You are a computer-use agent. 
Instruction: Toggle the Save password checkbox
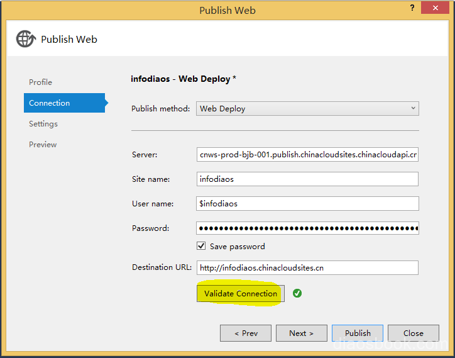coord(201,246)
